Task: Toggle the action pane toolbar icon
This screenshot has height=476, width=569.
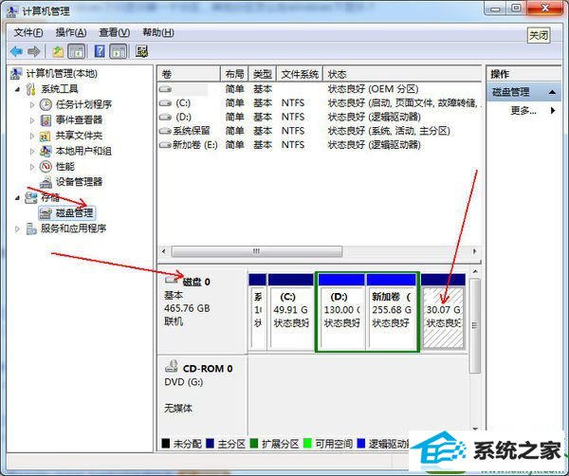Action: coord(119,51)
